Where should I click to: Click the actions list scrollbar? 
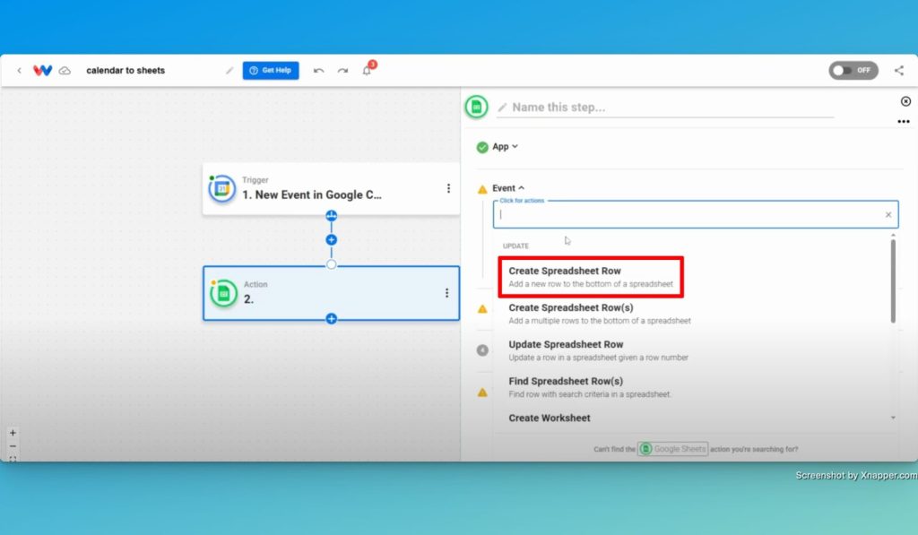click(893, 281)
